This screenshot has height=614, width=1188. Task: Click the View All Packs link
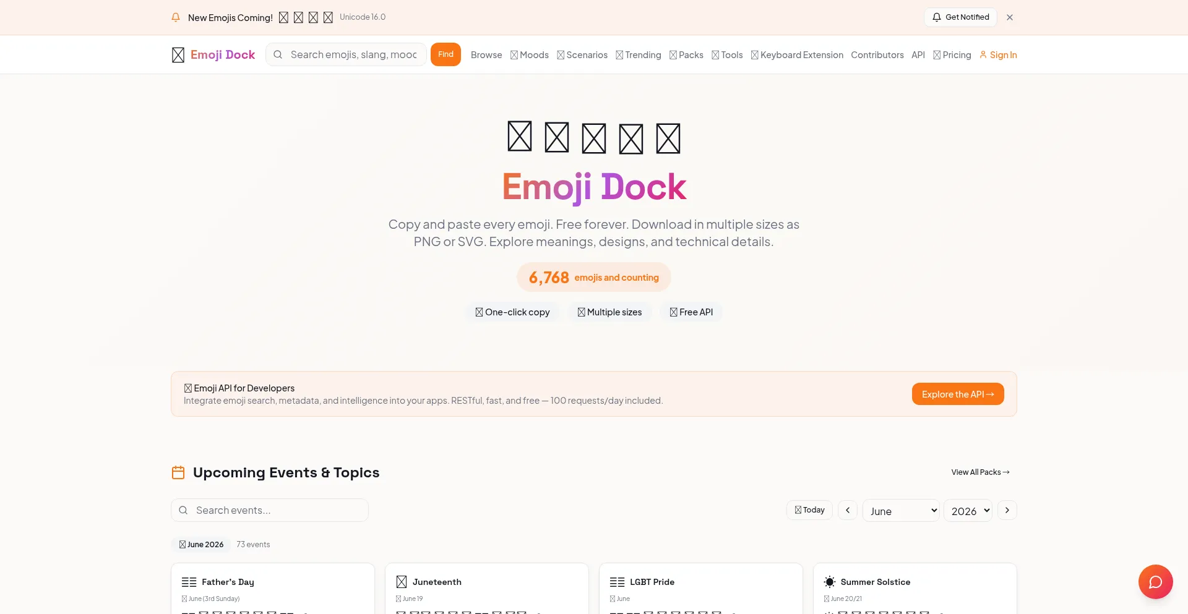(981, 472)
